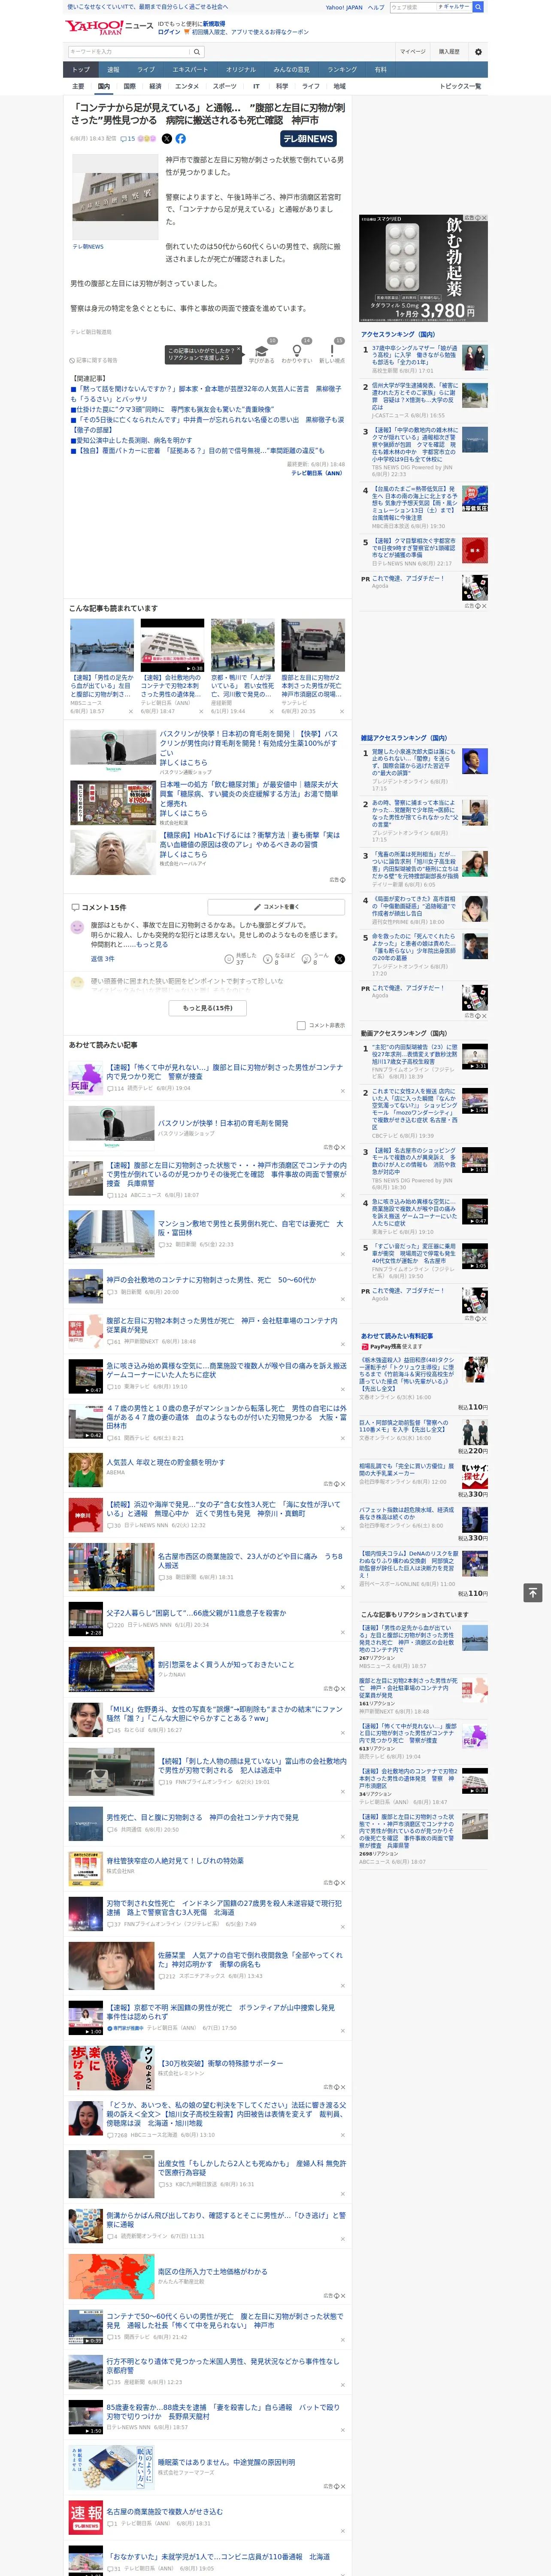The image size is (551, 2576).
Task: Select the 速報 tab
Action: [113, 69]
